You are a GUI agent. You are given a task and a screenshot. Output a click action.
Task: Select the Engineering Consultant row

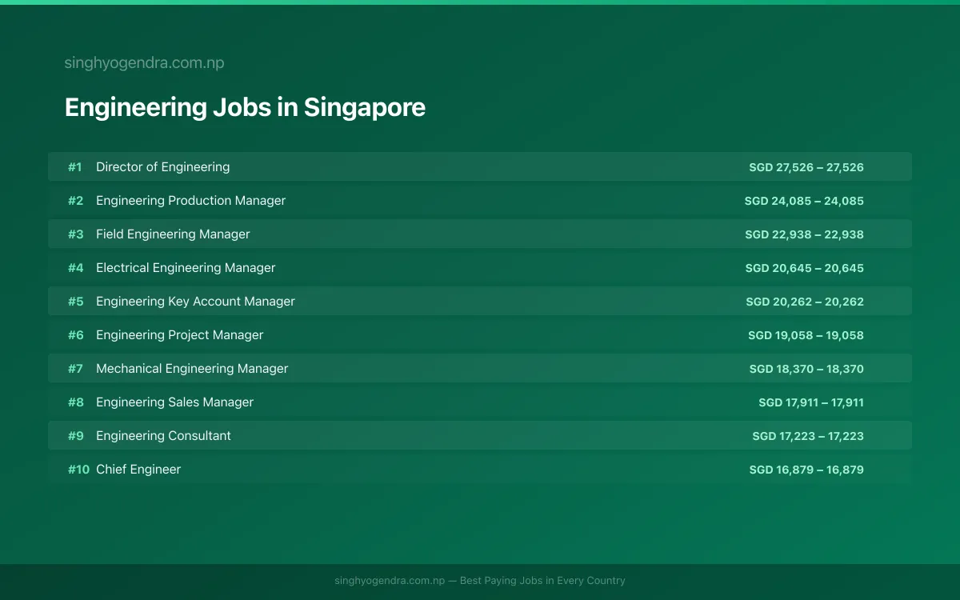(480, 435)
